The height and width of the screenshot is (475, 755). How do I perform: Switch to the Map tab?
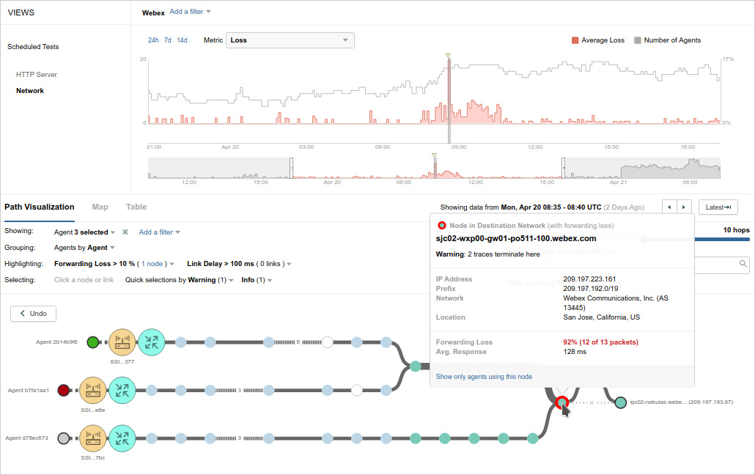(100, 207)
